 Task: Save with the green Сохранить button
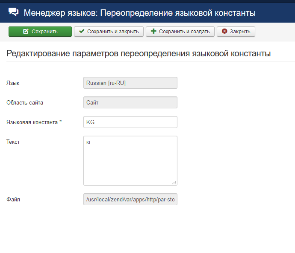pyautogui.click(x=40, y=32)
